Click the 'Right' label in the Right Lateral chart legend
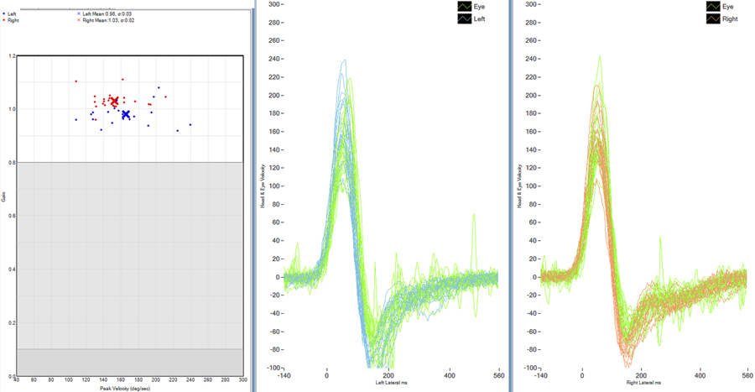This screenshot has height=392, width=755. tap(730, 18)
